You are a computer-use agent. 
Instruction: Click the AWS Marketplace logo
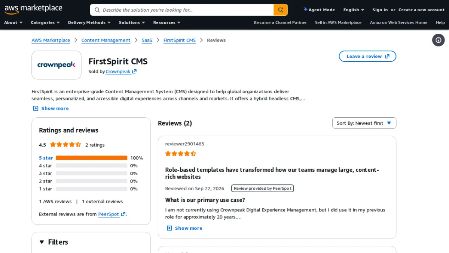[33, 9]
